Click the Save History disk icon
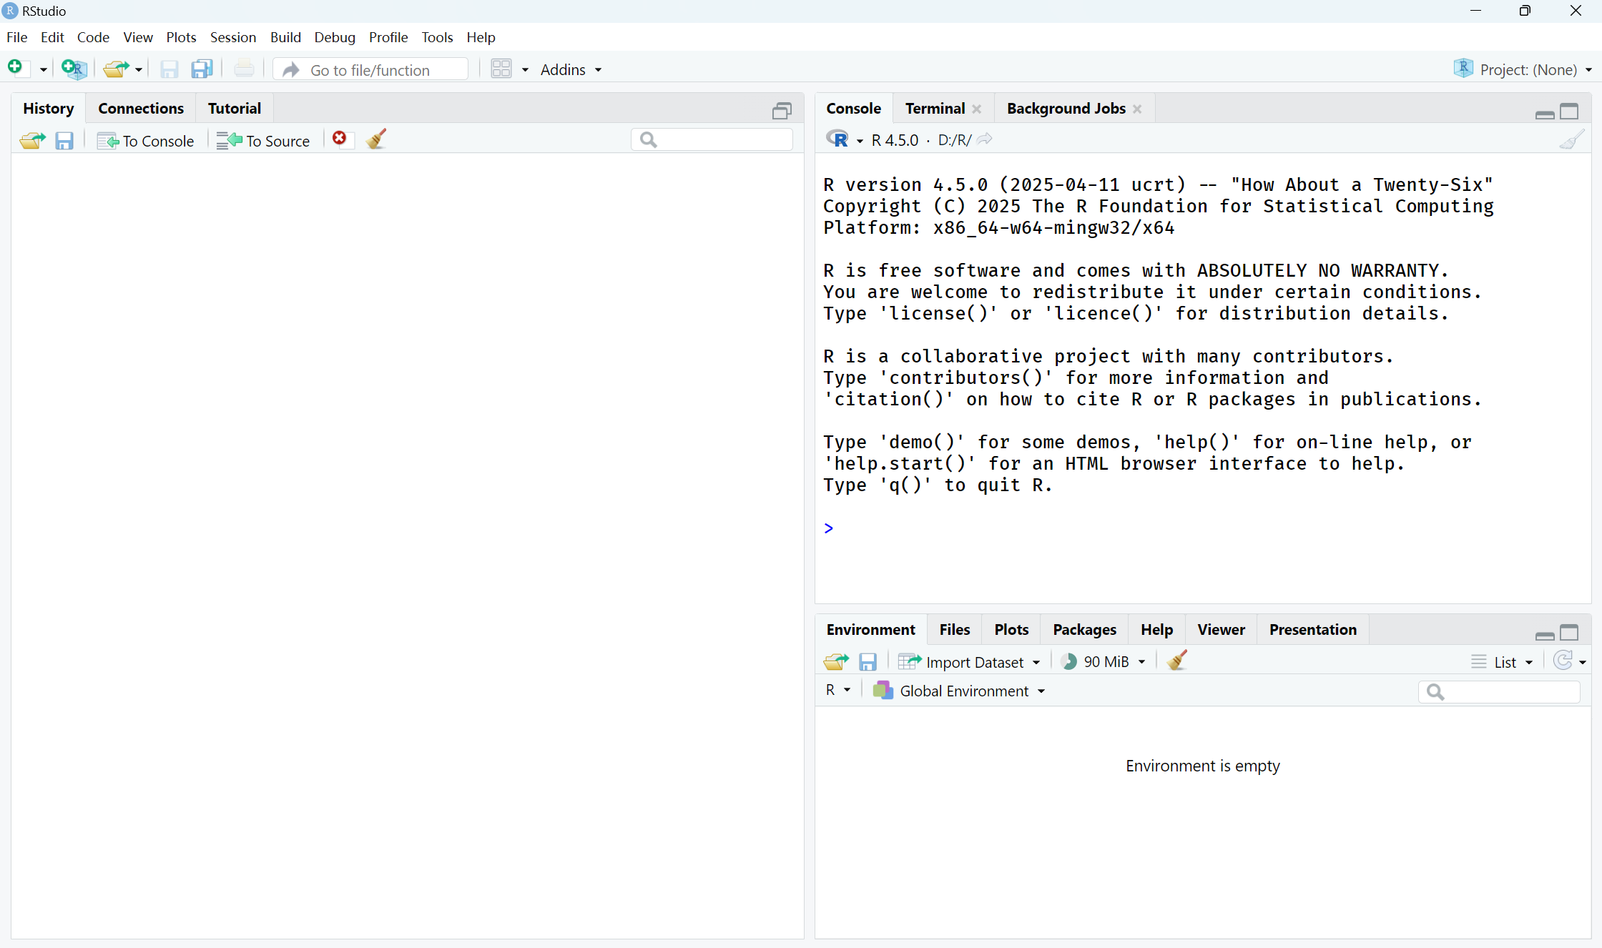Image resolution: width=1602 pixels, height=948 pixels. click(64, 140)
